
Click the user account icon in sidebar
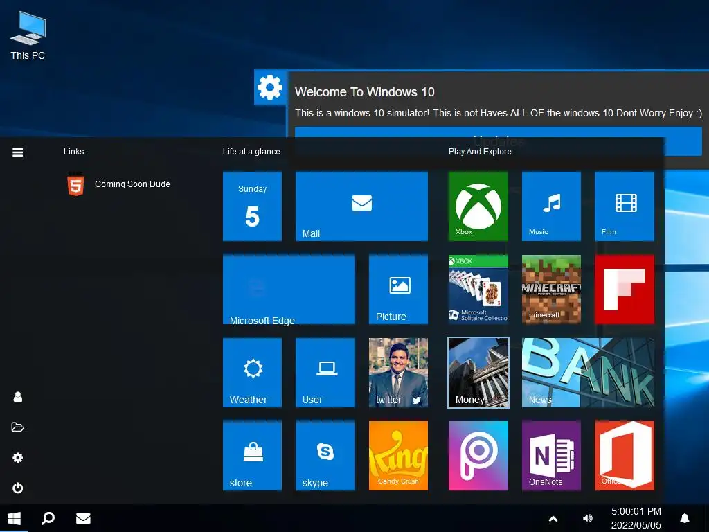pos(17,397)
